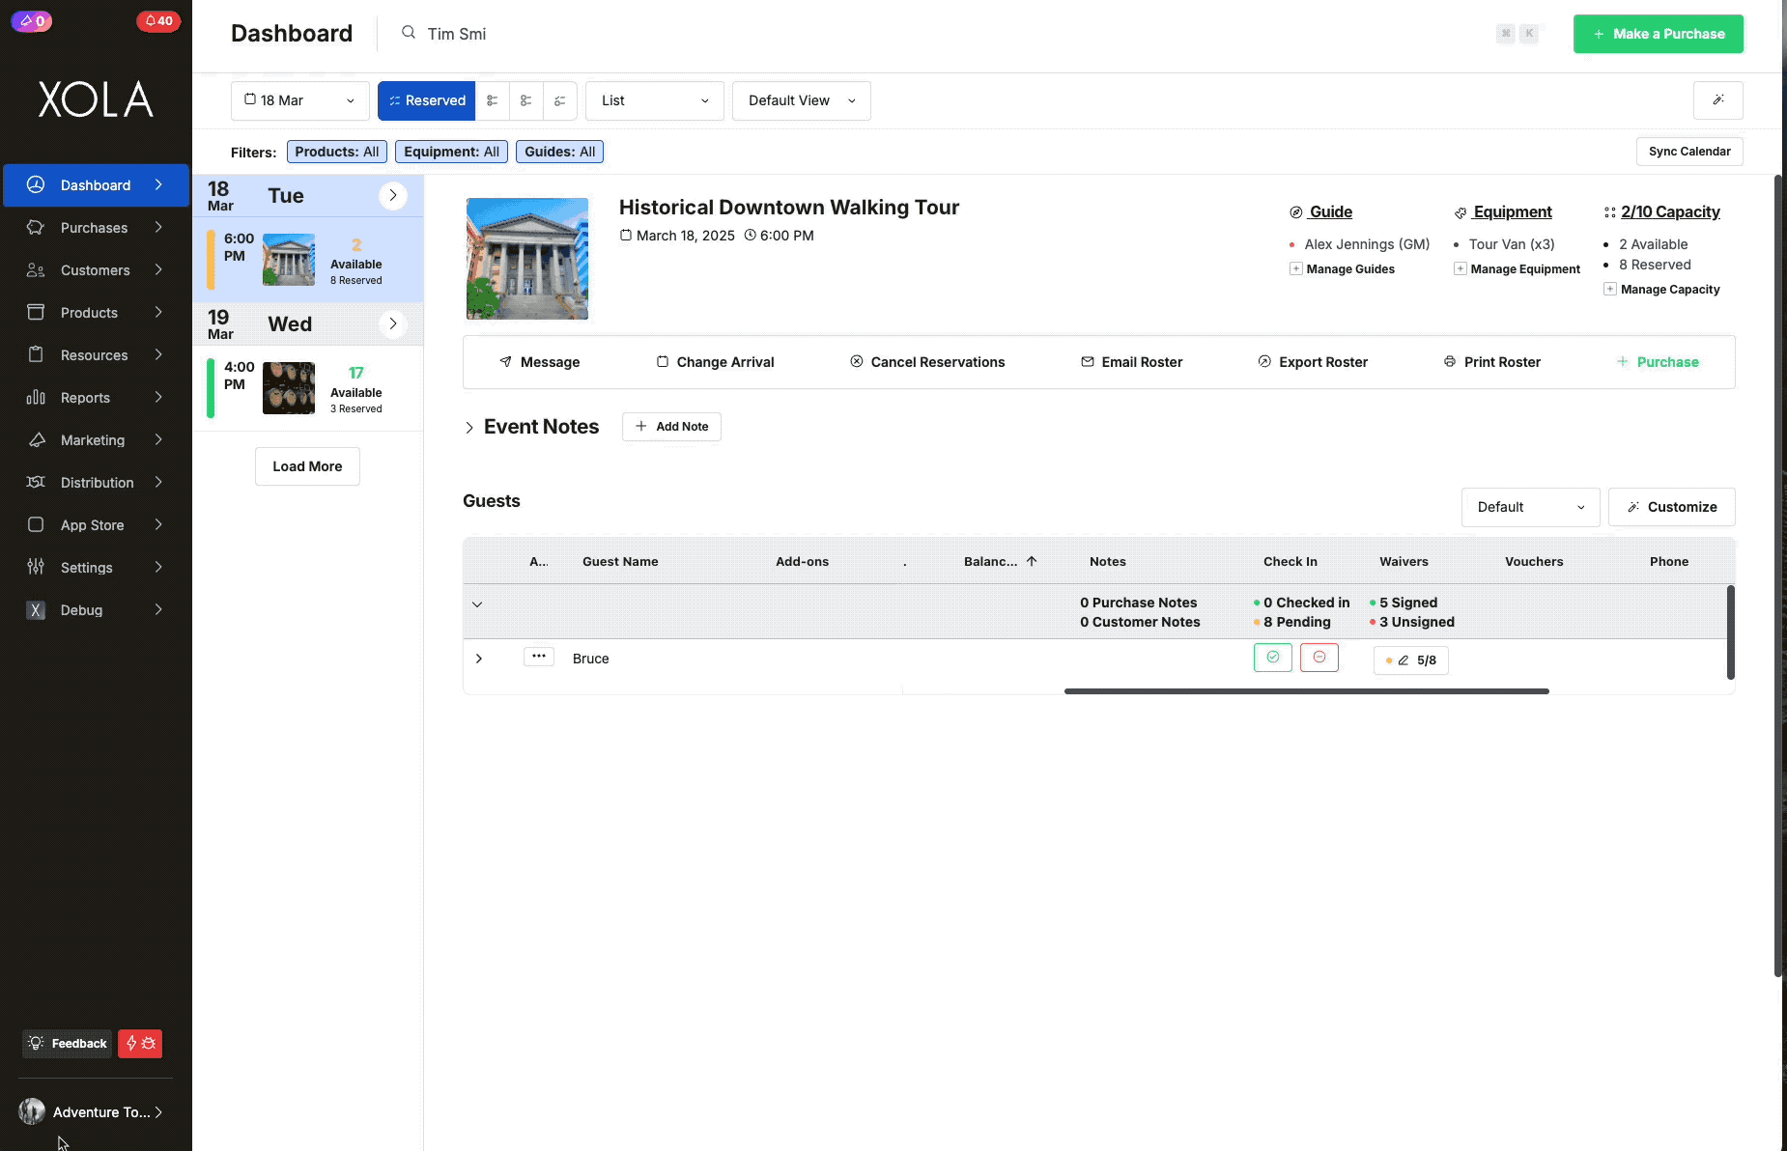
Task: Click the Marketing megaphone icon
Action: click(36, 439)
